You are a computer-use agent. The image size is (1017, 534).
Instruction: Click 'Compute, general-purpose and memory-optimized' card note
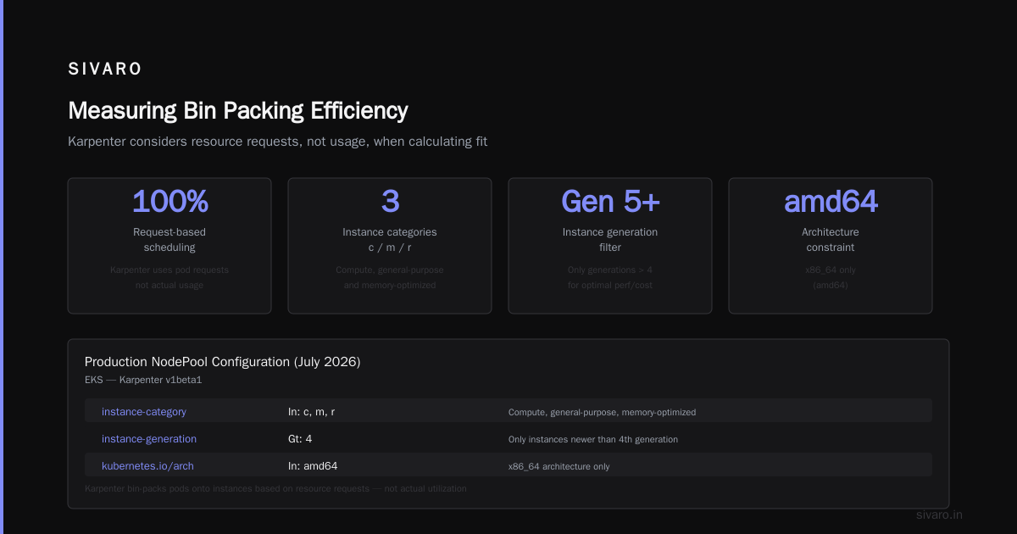(x=390, y=277)
